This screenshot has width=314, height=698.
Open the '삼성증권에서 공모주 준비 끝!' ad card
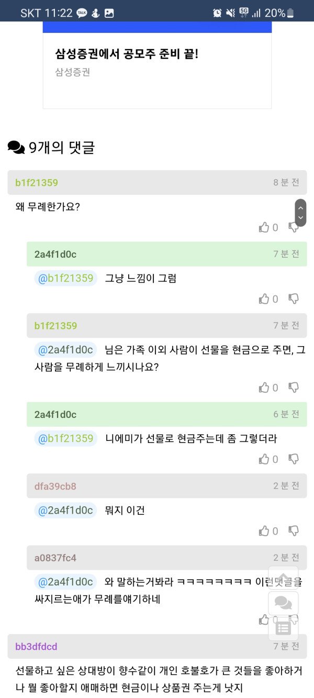157,63
